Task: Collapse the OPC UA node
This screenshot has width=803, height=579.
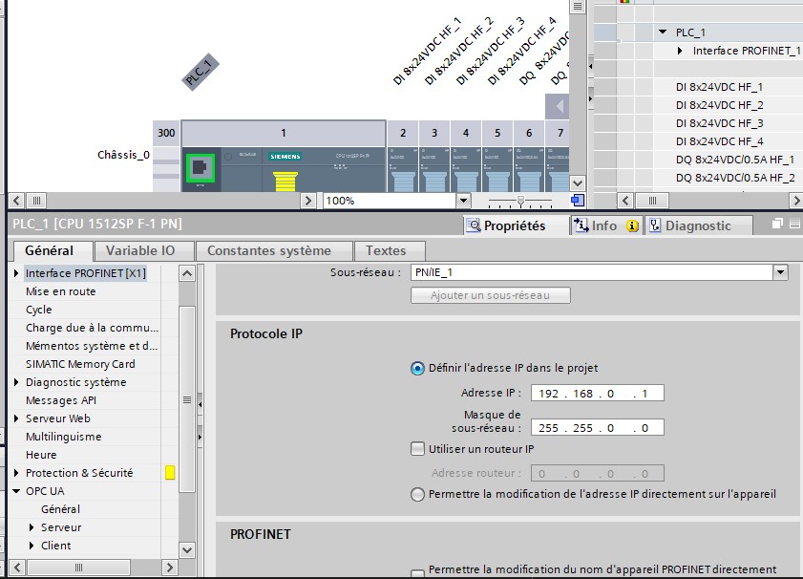Action: [x=16, y=491]
